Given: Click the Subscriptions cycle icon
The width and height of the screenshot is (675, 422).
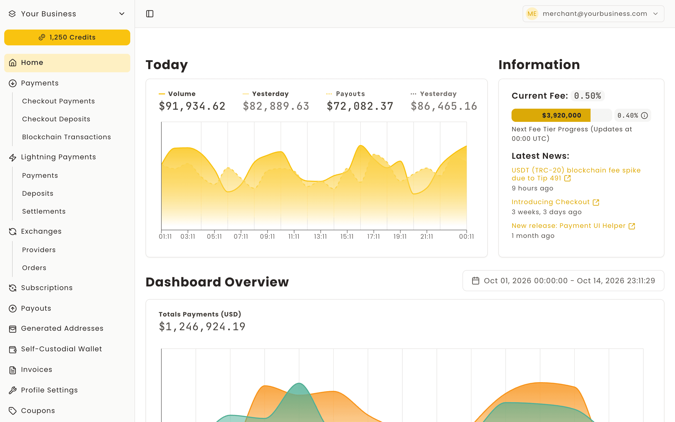Looking at the screenshot, I should coord(13,288).
